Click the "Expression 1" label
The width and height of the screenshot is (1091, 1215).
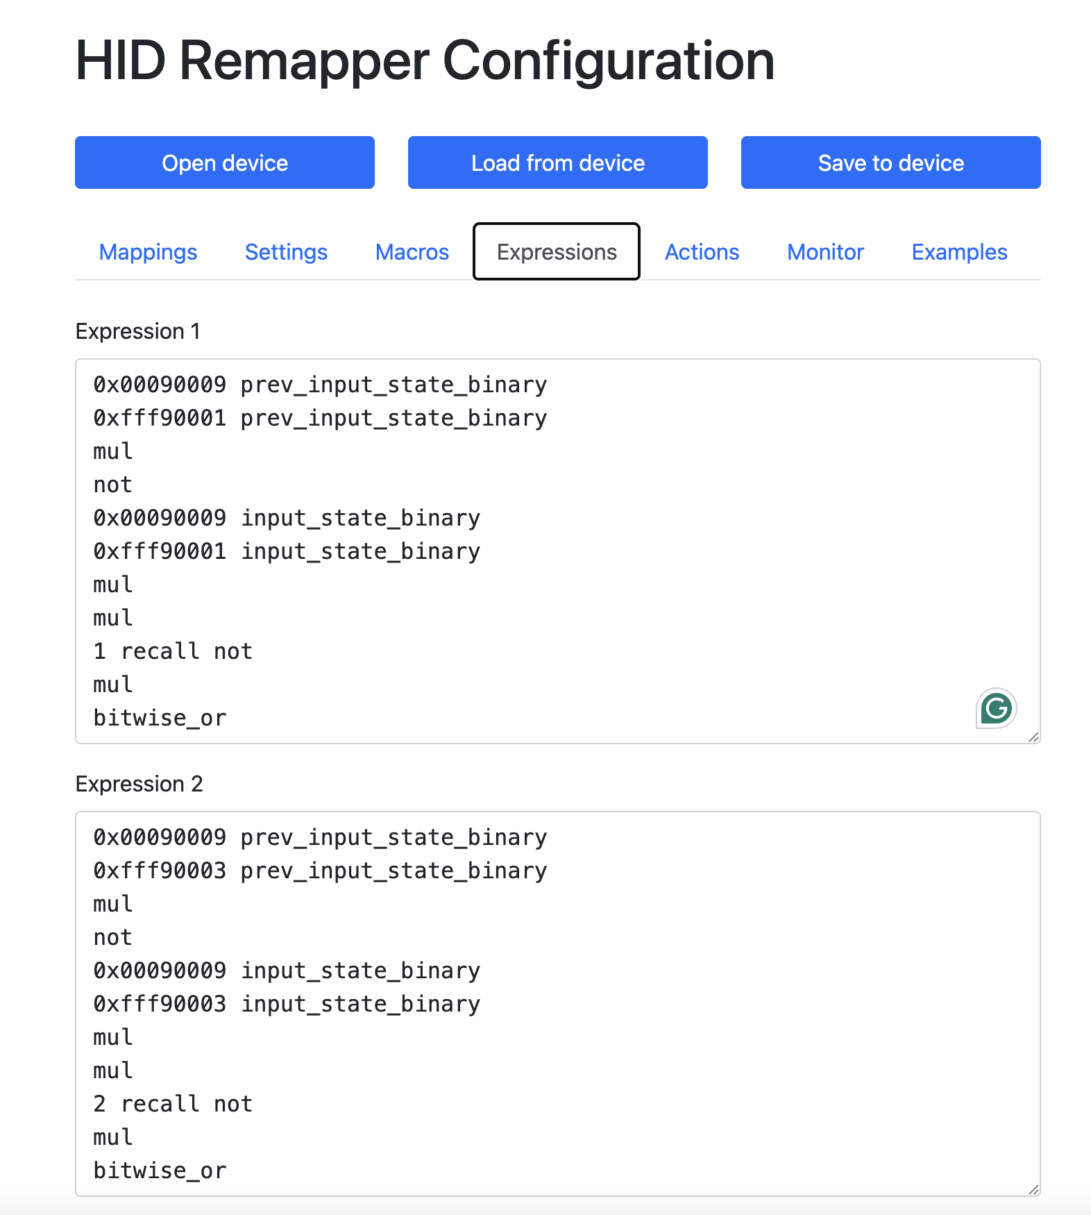(x=137, y=331)
